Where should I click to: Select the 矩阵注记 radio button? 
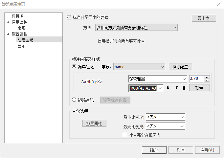(x=74, y=100)
